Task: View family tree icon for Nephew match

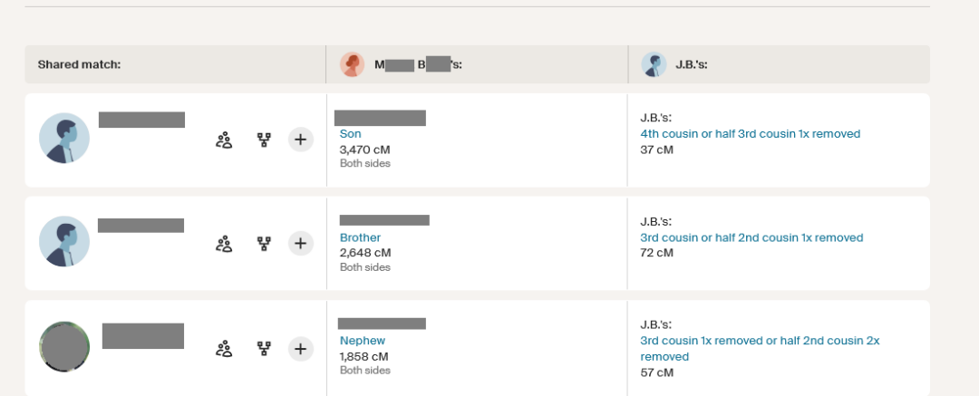Action: point(264,349)
